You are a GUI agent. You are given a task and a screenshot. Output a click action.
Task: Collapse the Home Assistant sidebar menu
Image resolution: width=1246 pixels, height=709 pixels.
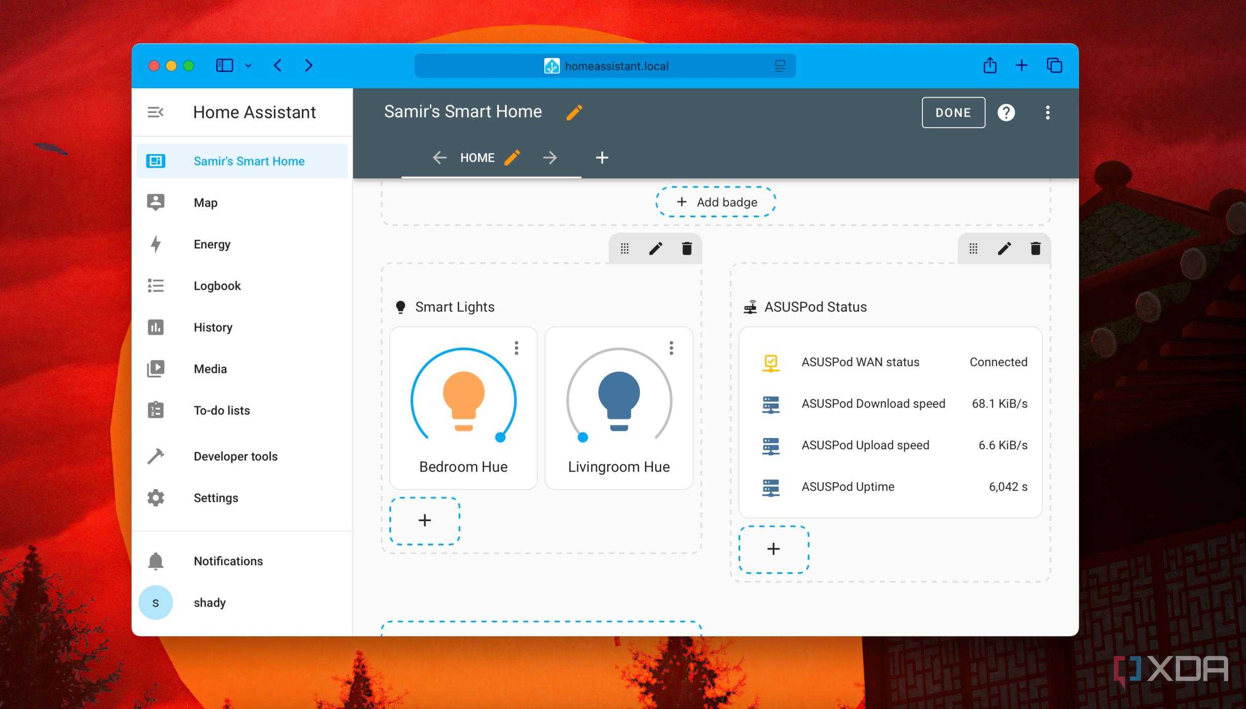point(155,112)
